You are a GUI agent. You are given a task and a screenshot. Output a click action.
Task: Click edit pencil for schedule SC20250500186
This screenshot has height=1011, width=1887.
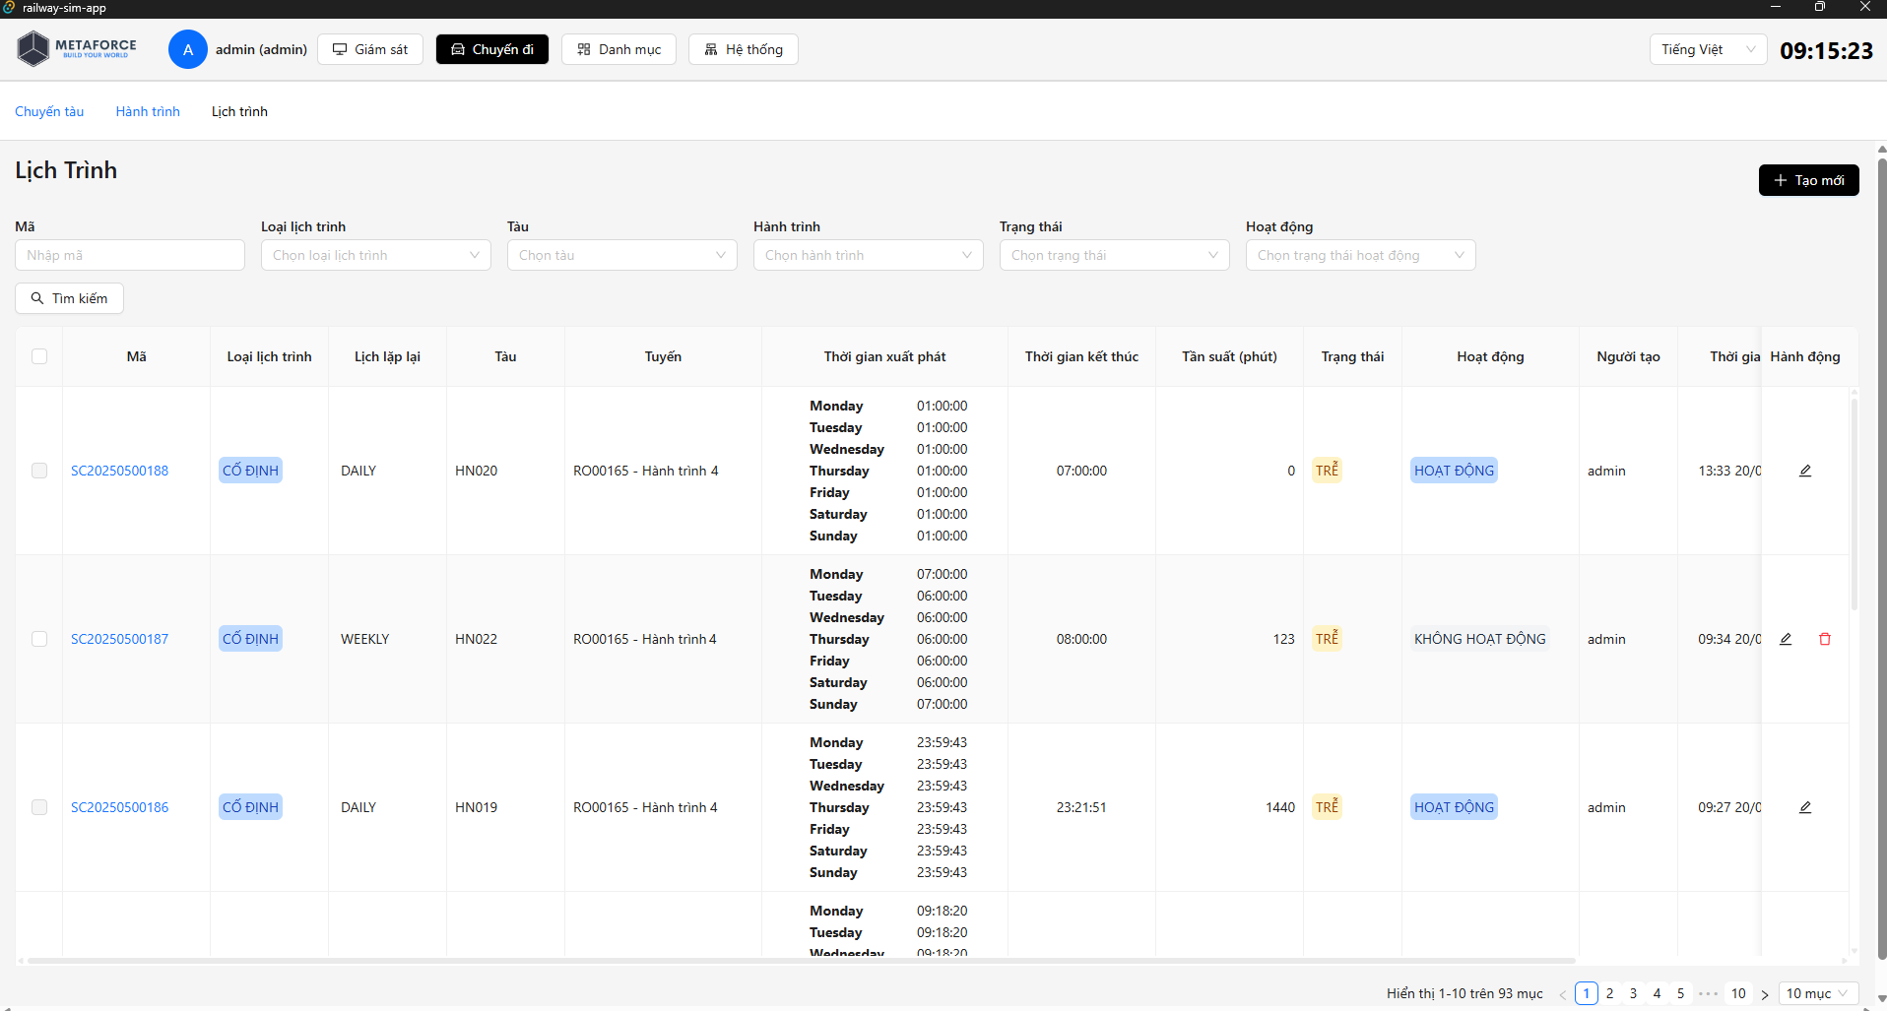pos(1804,807)
